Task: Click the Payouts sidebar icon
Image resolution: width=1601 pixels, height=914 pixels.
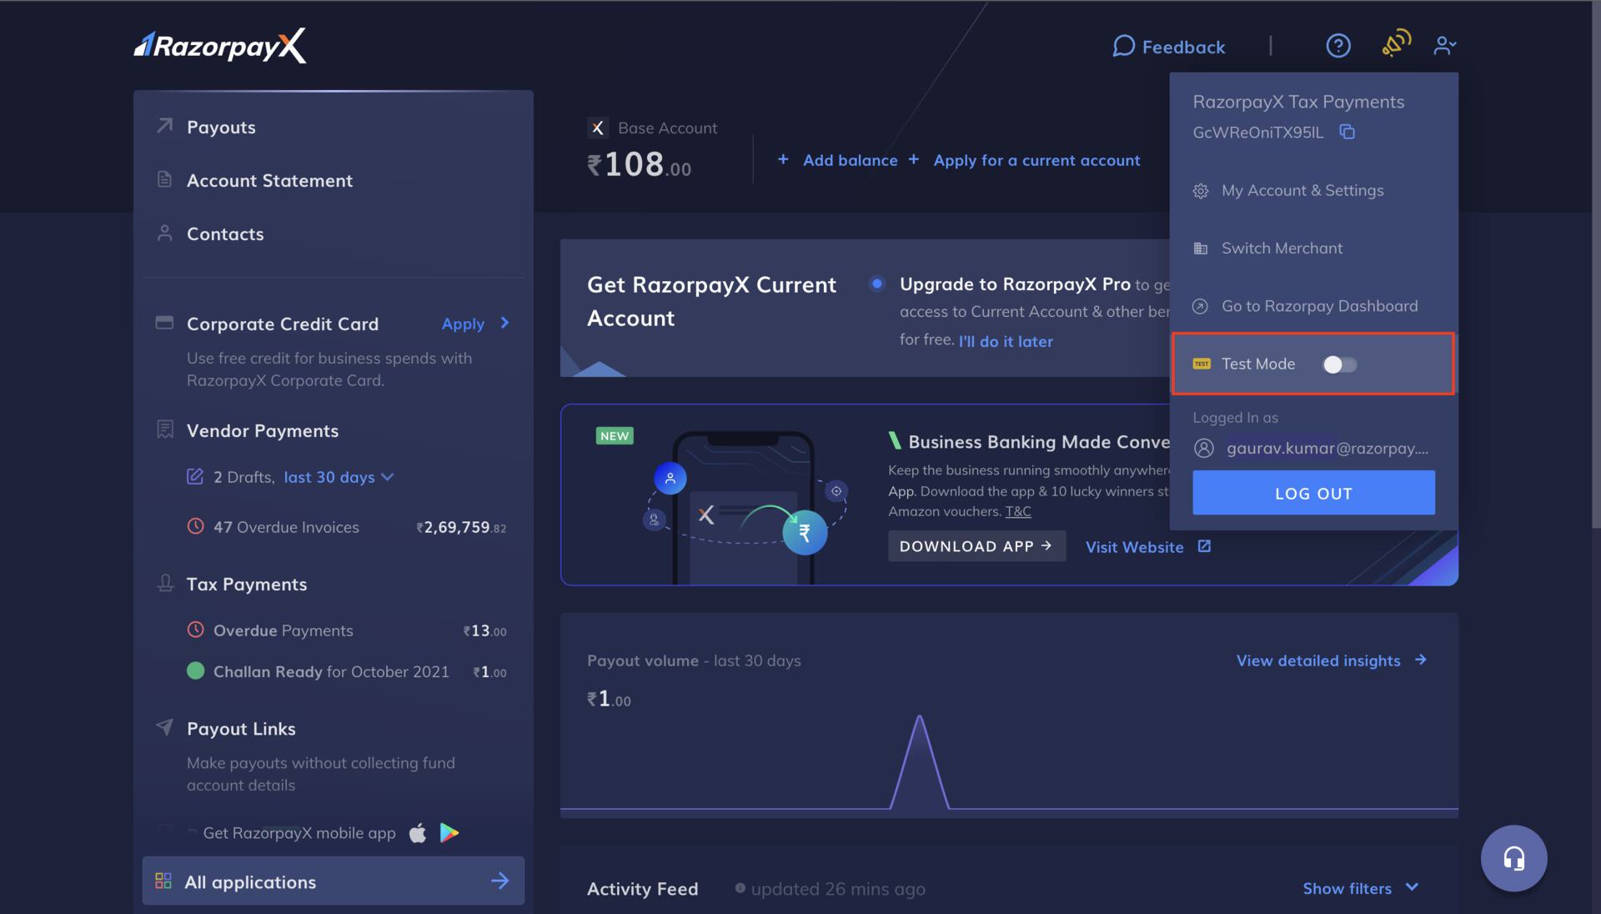Action: pos(163,125)
